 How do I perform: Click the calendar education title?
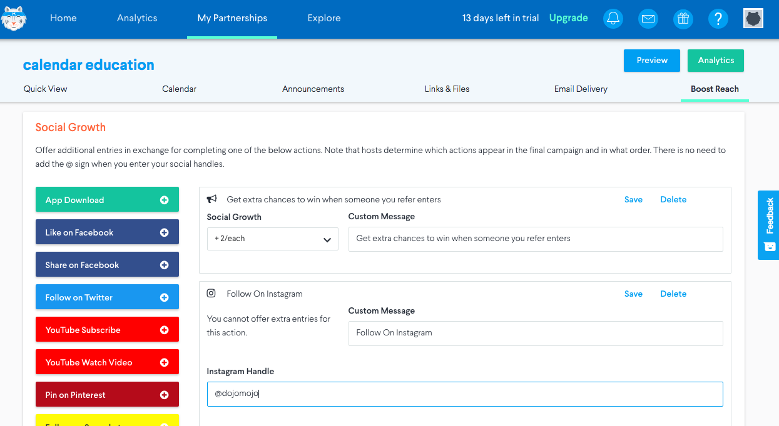coord(88,65)
